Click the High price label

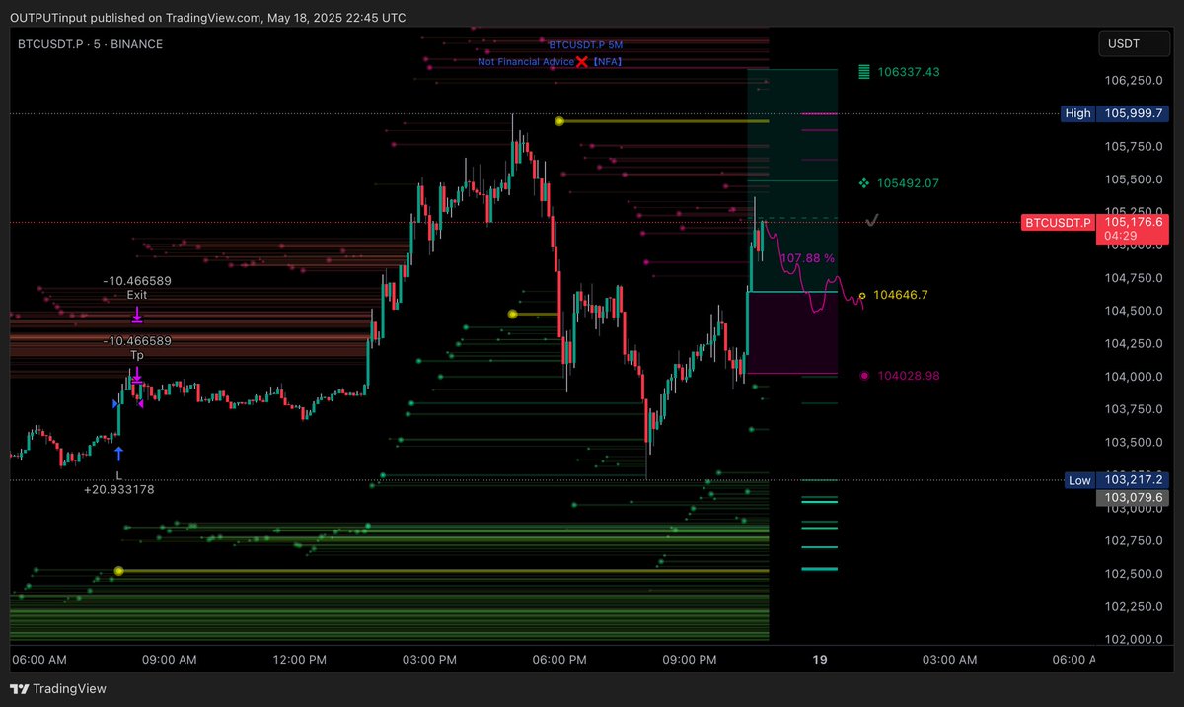click(x=1078, y=113)
